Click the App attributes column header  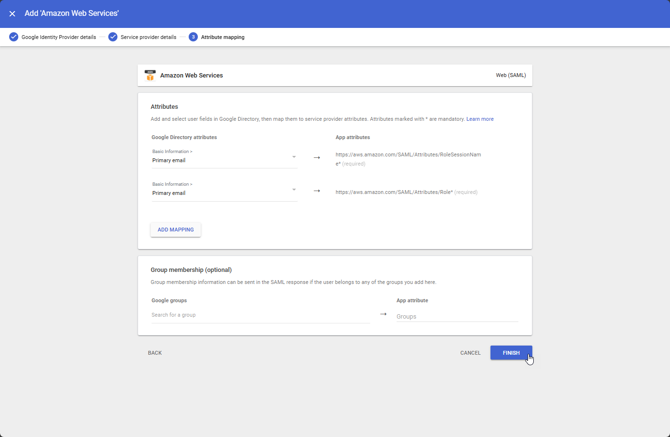pos(353,137)
